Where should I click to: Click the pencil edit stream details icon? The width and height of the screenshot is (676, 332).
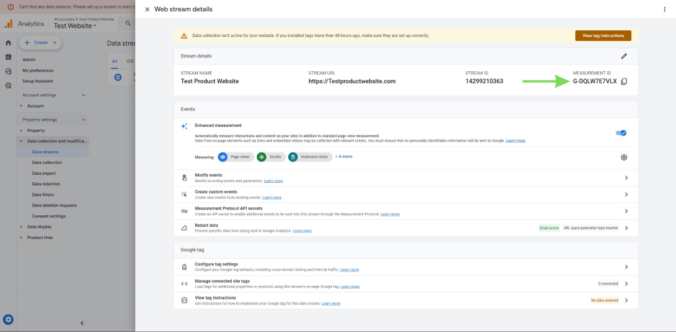pyautogui.click(x=623, y=56)
